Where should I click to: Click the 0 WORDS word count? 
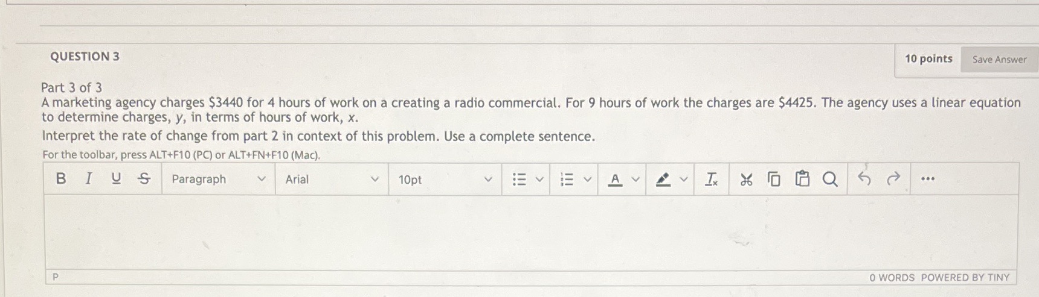click(892, 278)
